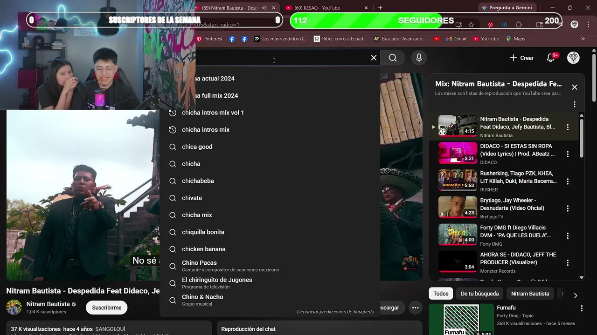Play Rusherking Además thumbnail in playlist

458,180
